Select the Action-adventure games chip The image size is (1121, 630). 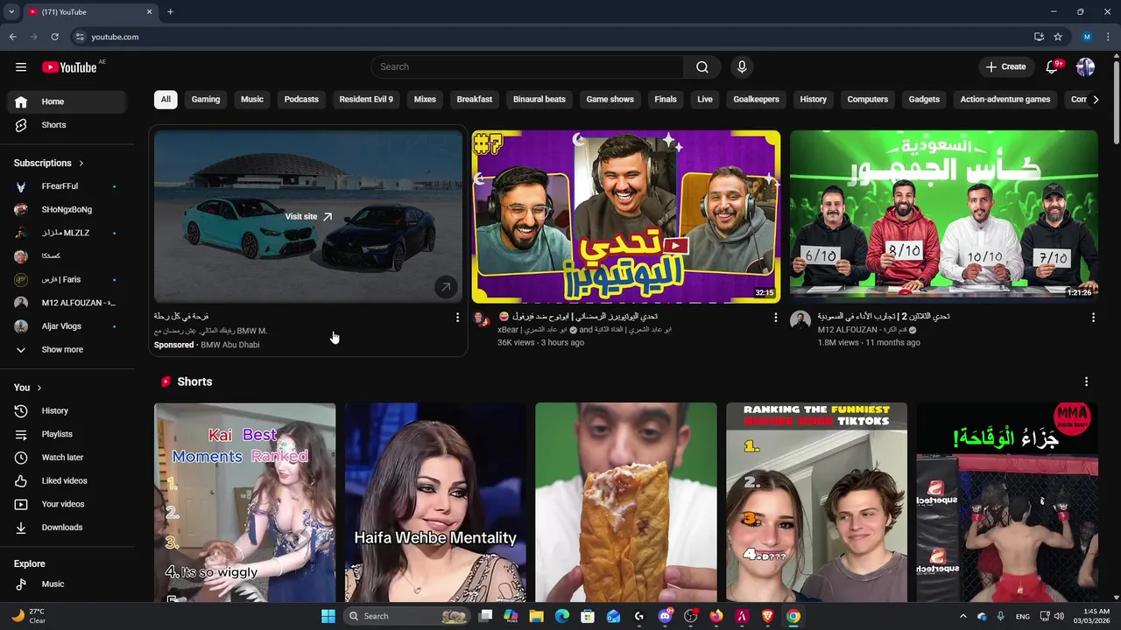(x=1005, y=100)
